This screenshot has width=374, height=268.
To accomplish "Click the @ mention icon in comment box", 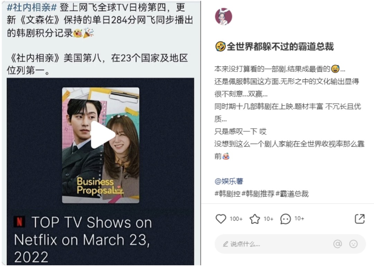I will coord(338,244).
